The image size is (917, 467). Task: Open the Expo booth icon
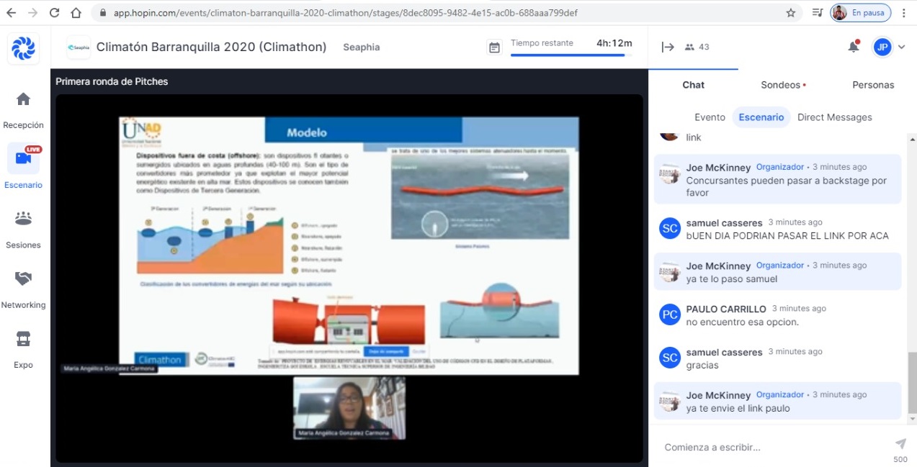pyautogui.click(x=23, y=338)
